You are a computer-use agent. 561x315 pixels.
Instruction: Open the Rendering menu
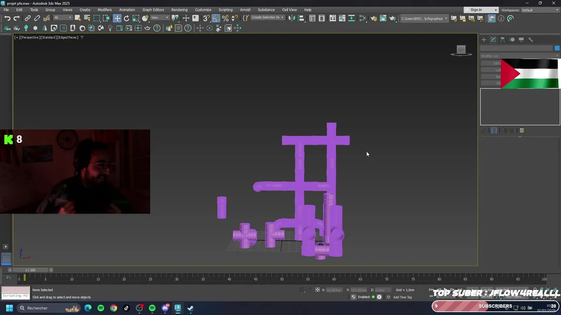pyautogui.click(x=179, y=10)
